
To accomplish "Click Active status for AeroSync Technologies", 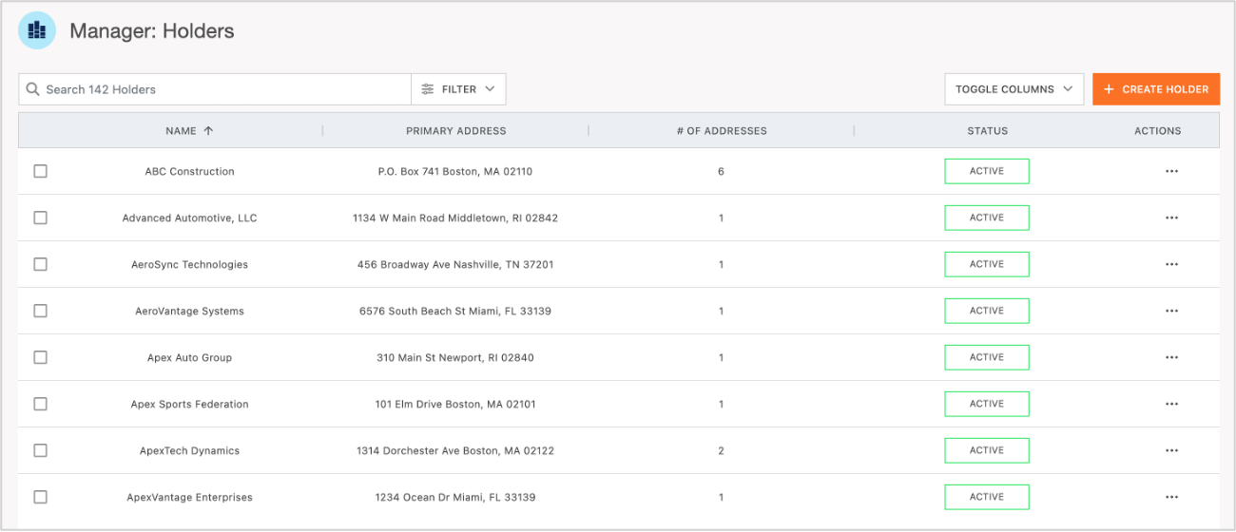I will pos(987,264).
